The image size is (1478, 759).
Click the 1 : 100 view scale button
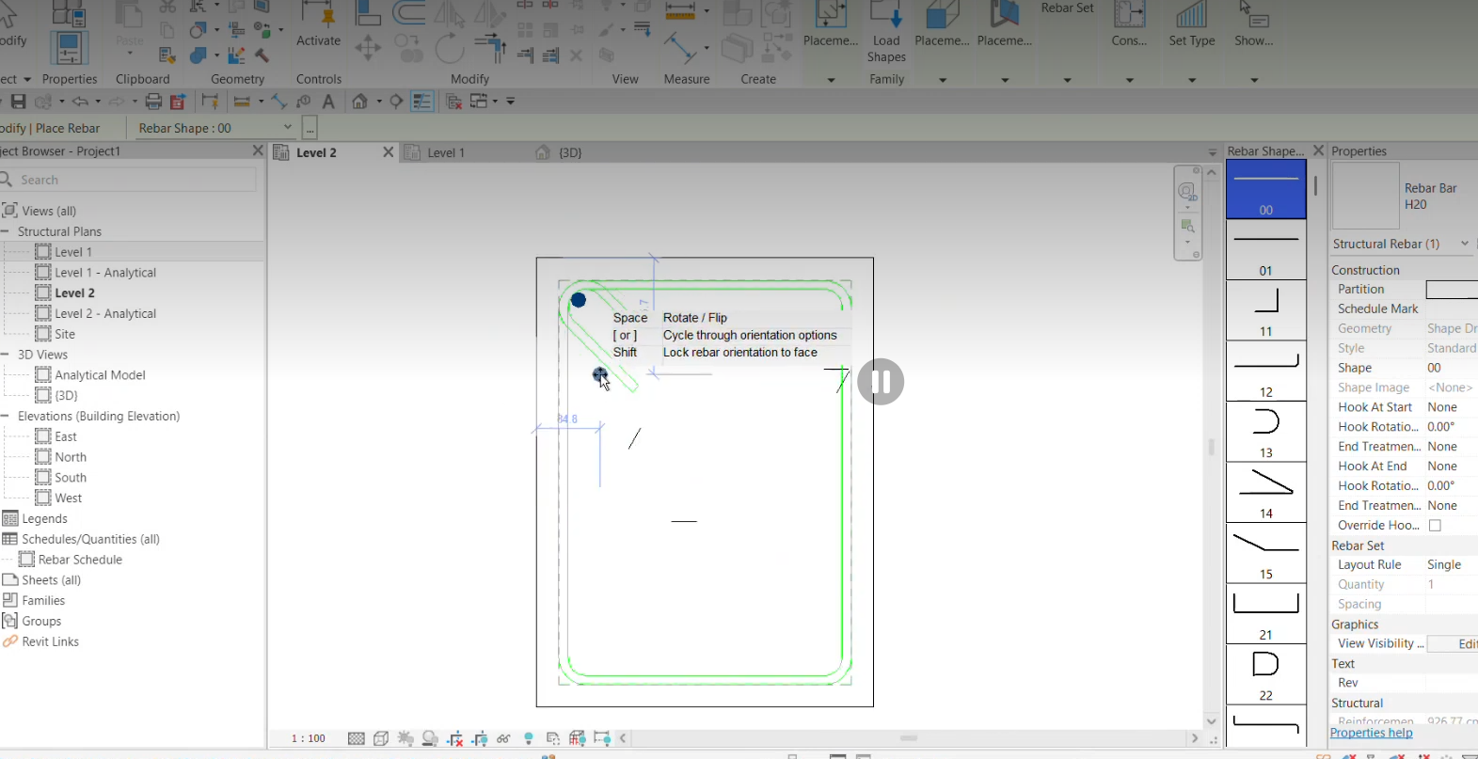[x=308, y=738]
